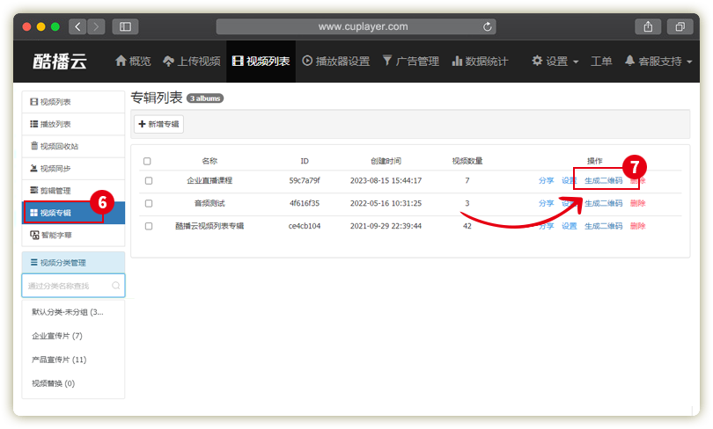The height and width of the screenshot is (429, 713).
Task: Tick the select-all checkbox in table header
Action: 148,162
